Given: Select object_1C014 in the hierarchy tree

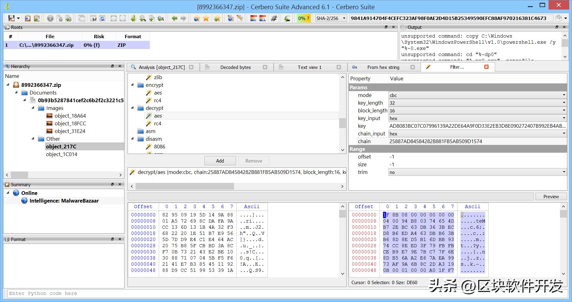Looking at the screenshot, I should point(61,154).
